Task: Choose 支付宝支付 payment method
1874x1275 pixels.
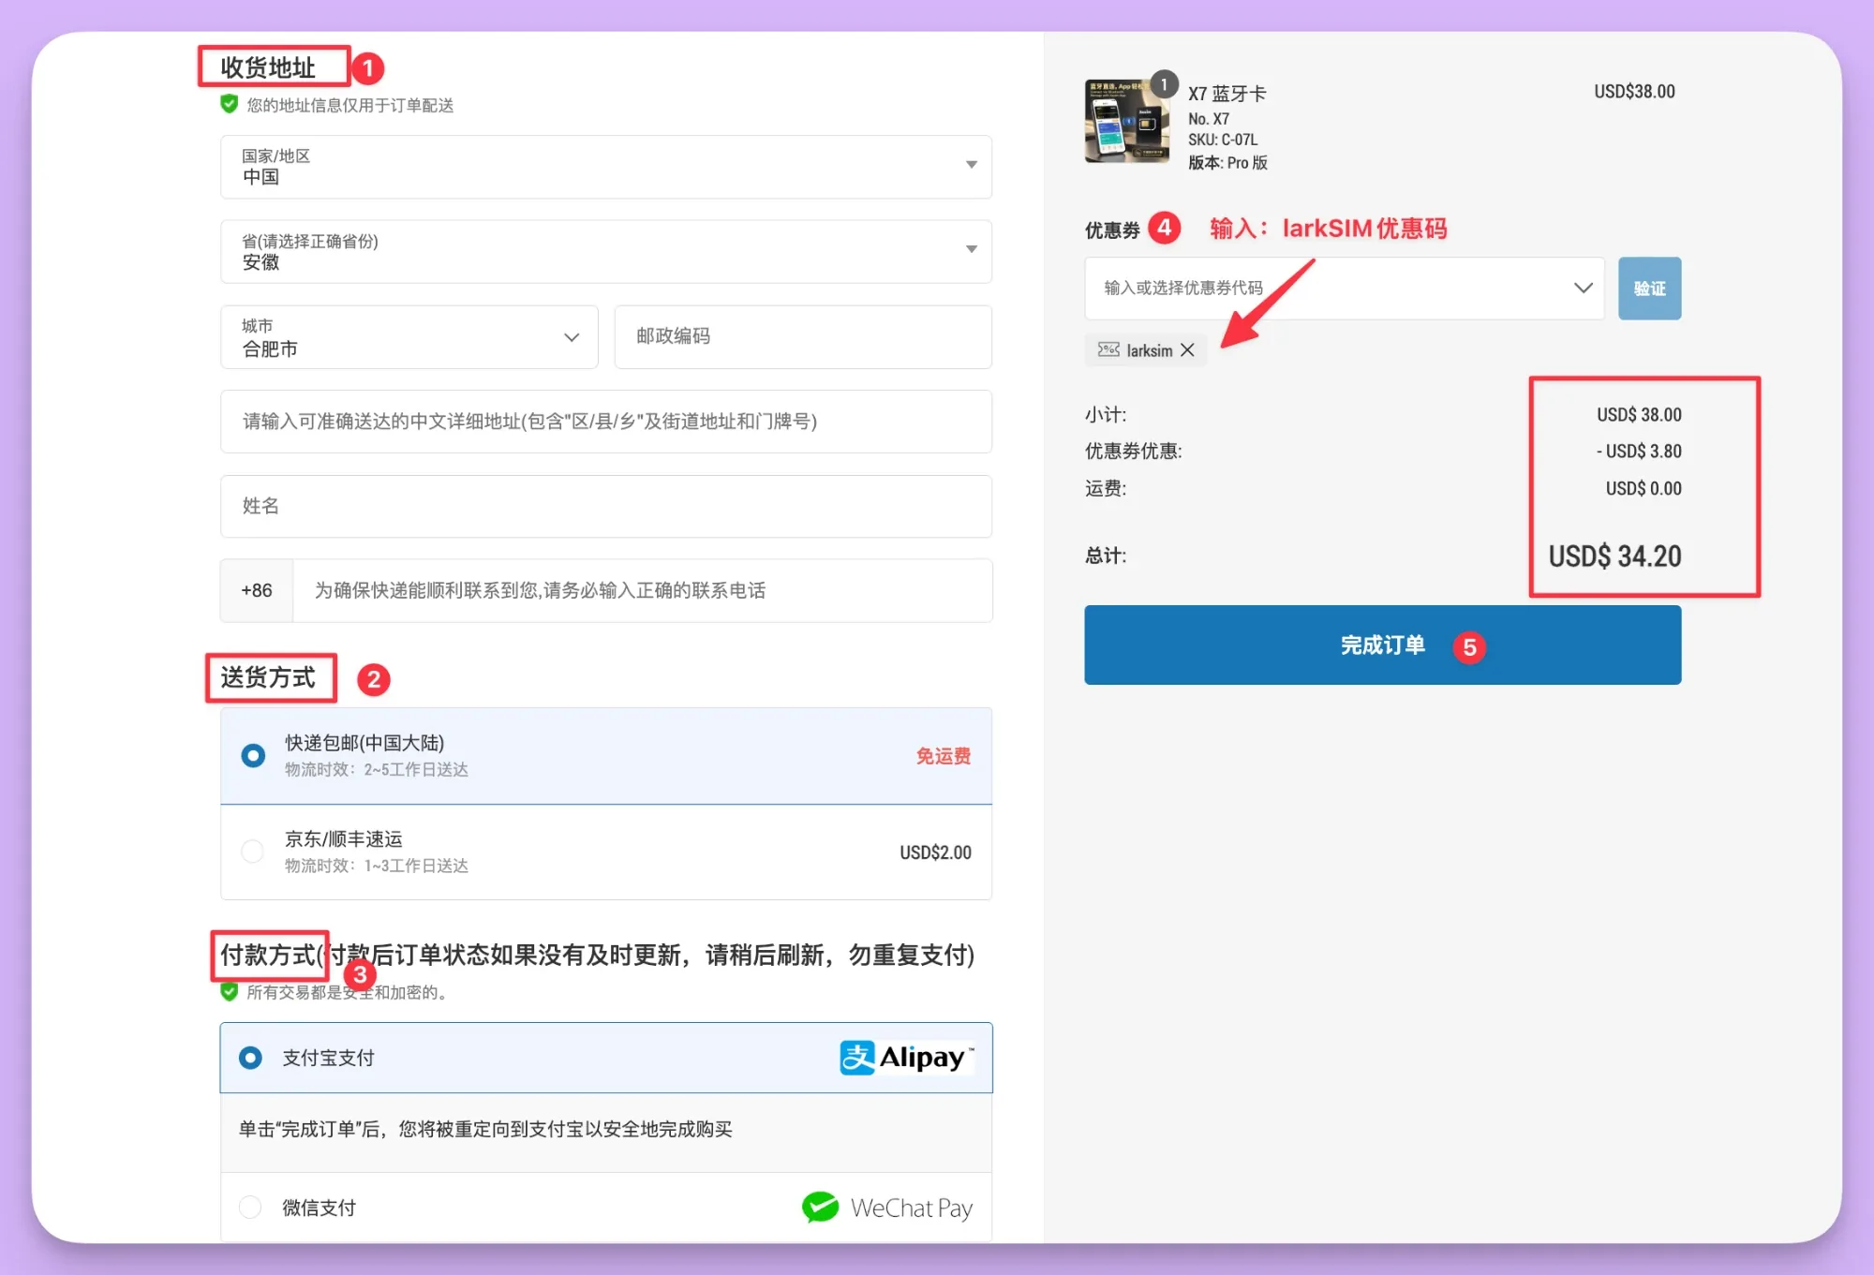Action: click(x=606, y=1058)
